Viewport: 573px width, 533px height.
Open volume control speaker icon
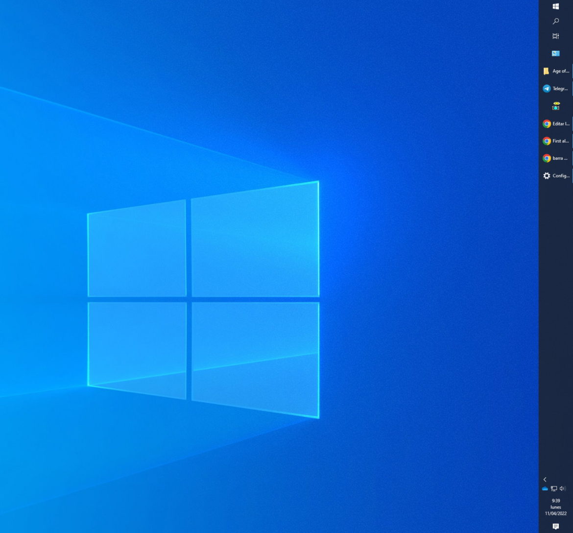[x=562, y=489]
